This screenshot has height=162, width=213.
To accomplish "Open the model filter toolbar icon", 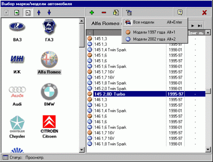I will 129,13.
